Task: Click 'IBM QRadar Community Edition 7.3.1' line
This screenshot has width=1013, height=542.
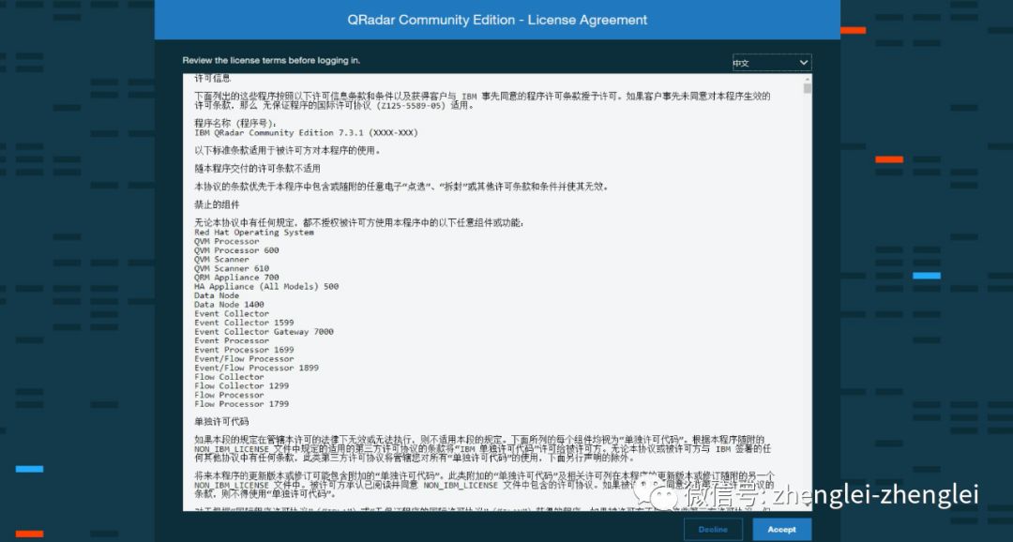Action: click(x=306, y=132)
